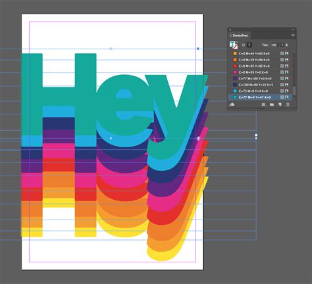This screenshot has width=312, height=284.
Task: Collapse the Swatches panel with double arrows
Action: (293, 30)
